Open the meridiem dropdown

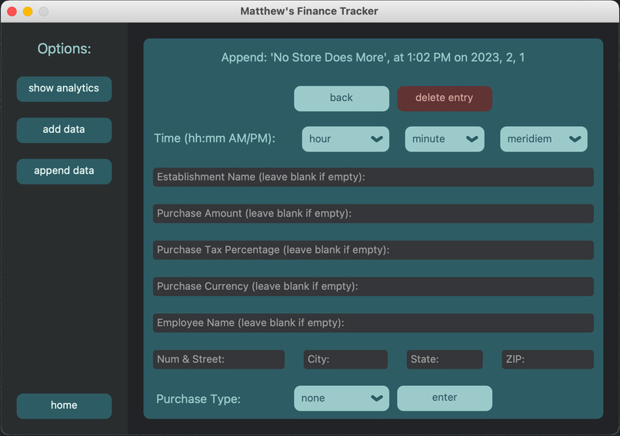click(x=544, y=139)
